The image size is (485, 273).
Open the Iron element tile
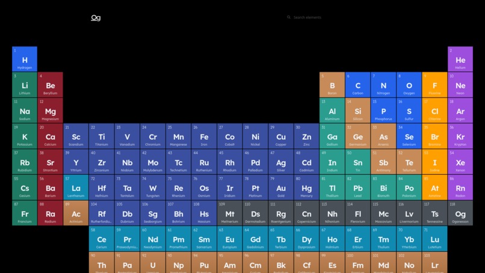tap(204, 136)
